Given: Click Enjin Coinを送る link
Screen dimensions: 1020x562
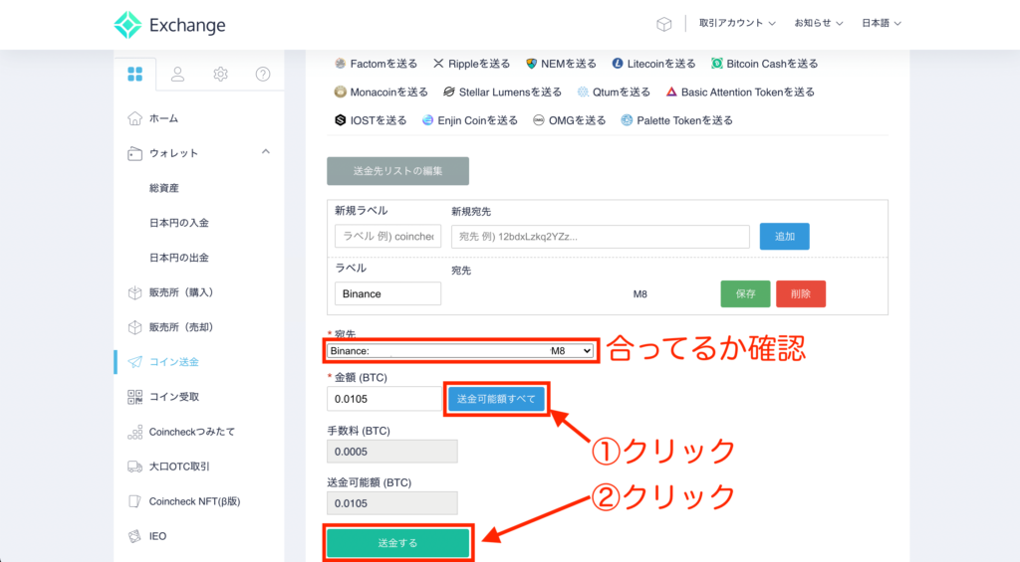Looking at the screenshot, I should (477, 120).
